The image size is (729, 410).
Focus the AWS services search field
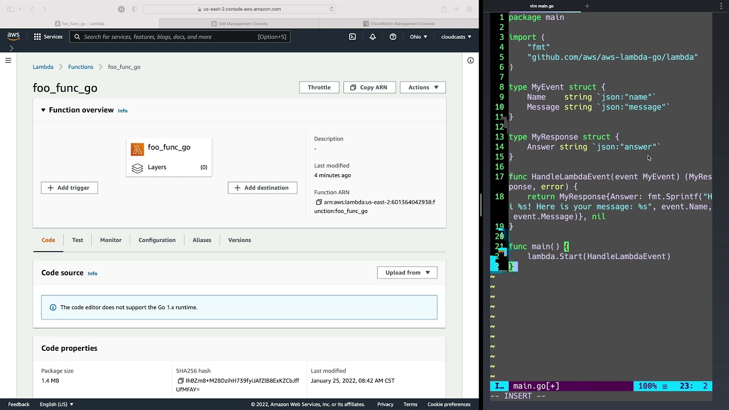point(180,37)
